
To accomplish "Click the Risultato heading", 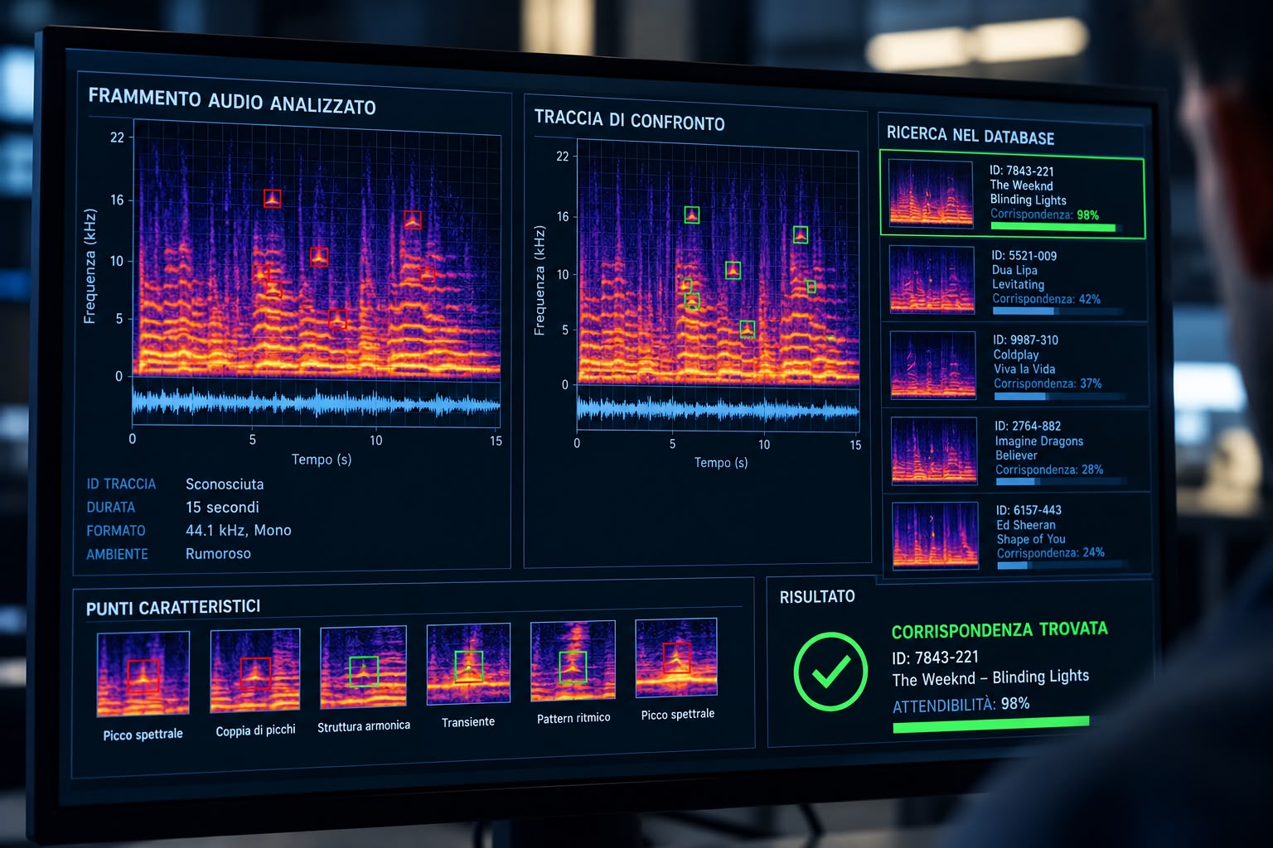I will pos(817,596).
